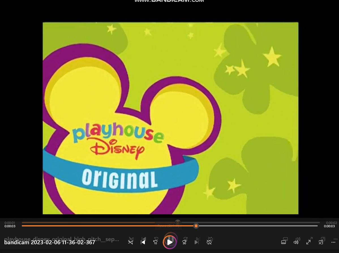
Task: Skip back 10 seconds
Action: point(155,242)
